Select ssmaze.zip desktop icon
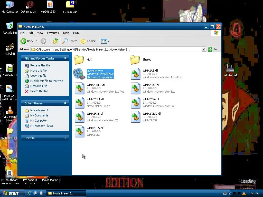This screenshot has height=197, width=263. (70, 5)
